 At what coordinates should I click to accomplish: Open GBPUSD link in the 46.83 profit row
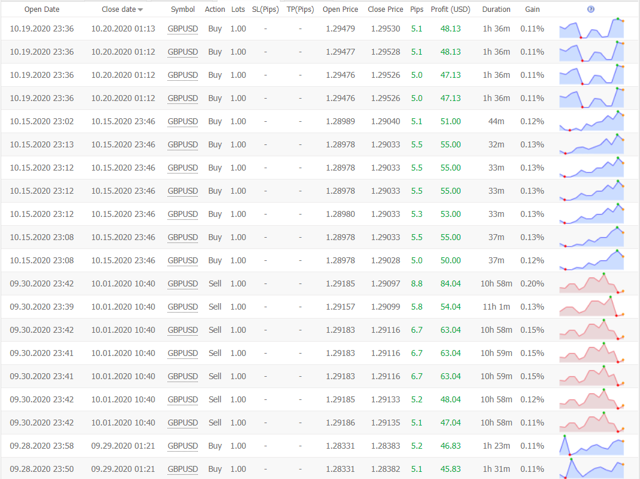tap(182, 446)
